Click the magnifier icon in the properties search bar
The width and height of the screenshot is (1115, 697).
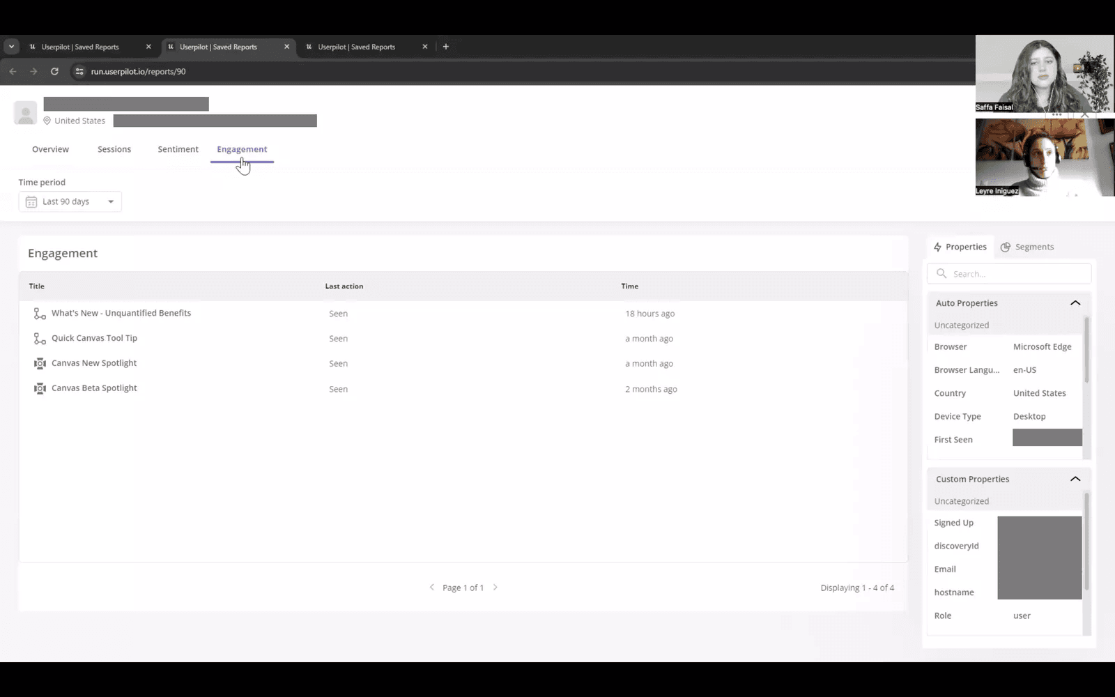pyautogui.click(x=941, y=273)
